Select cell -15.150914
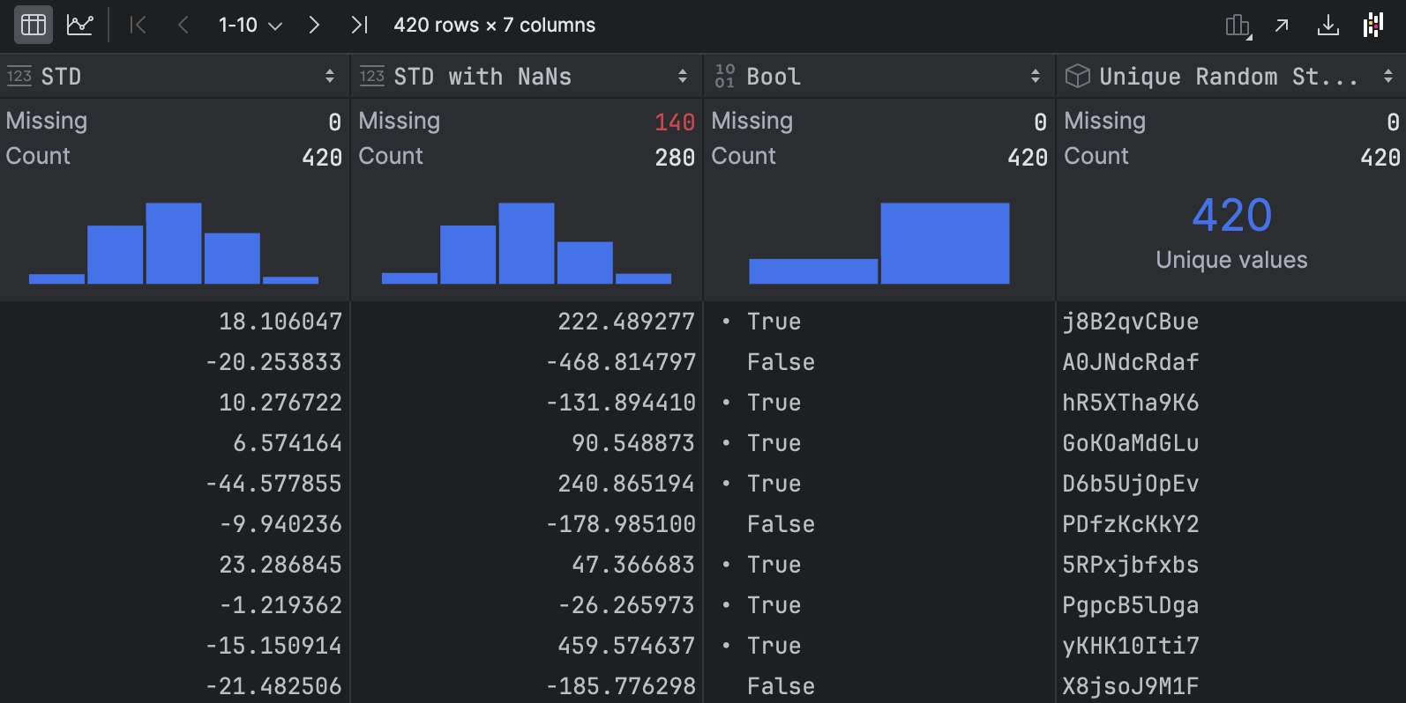Screen dimensions: 1406x703 (x=175, y=646)
